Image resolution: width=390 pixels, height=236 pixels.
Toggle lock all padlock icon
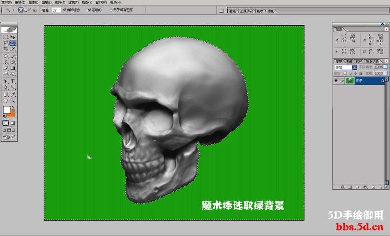(361, 73)
